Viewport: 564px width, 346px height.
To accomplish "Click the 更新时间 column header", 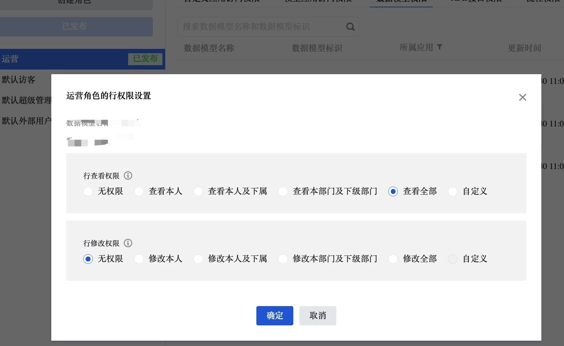I will 524,48.
